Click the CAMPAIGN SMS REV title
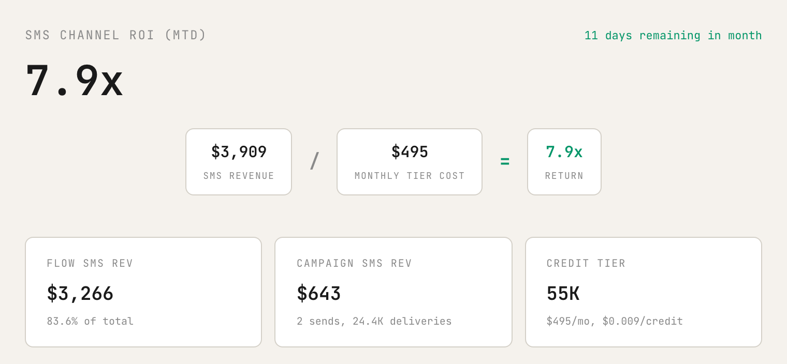The width and height of the screenshot is (787, 364). coord(355,263)
